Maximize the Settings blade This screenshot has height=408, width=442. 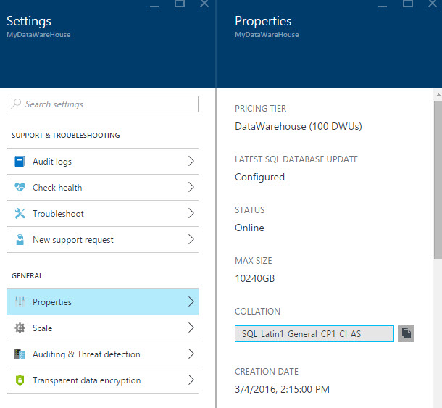tap(180, 4)
